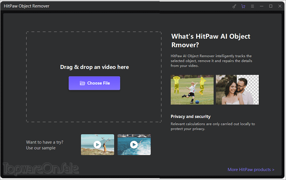Click the soccer kids example image
The image size is (286, 180).
(192, 90)
